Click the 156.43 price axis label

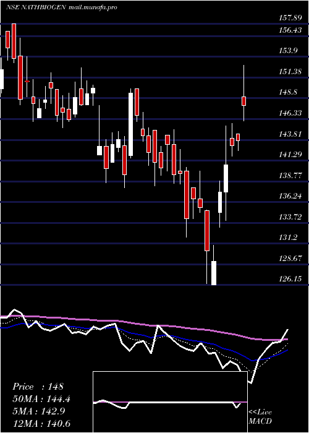289,30
